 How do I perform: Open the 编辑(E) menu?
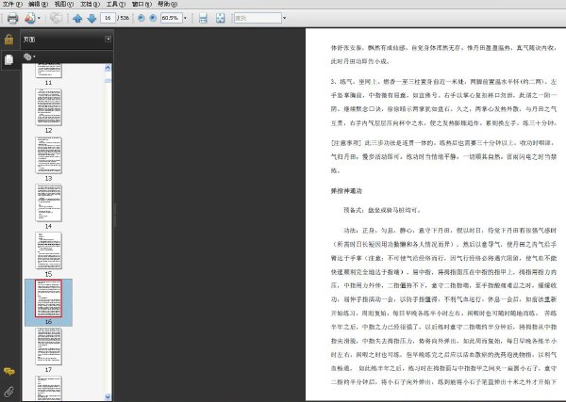pyautogui.click(x=39, y=4)
